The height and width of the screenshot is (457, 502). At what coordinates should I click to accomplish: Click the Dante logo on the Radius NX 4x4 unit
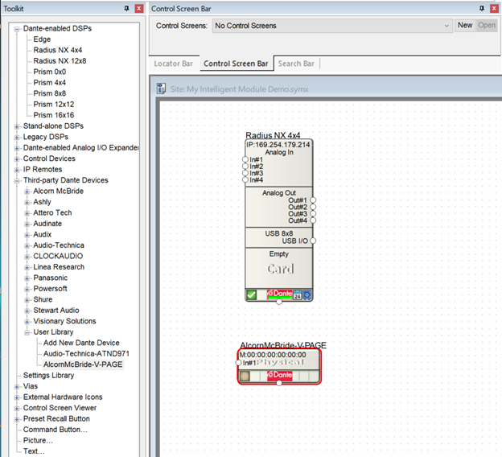tap(279, 294)
